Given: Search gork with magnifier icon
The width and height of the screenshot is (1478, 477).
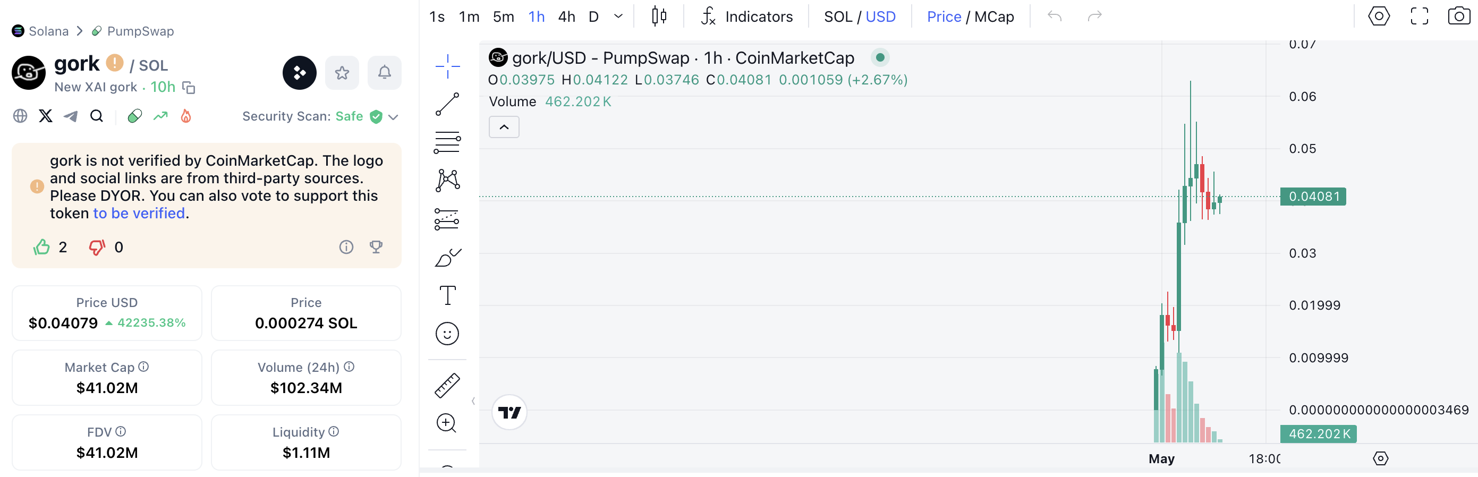Looking at the screenshot, I should pos(96,116).
